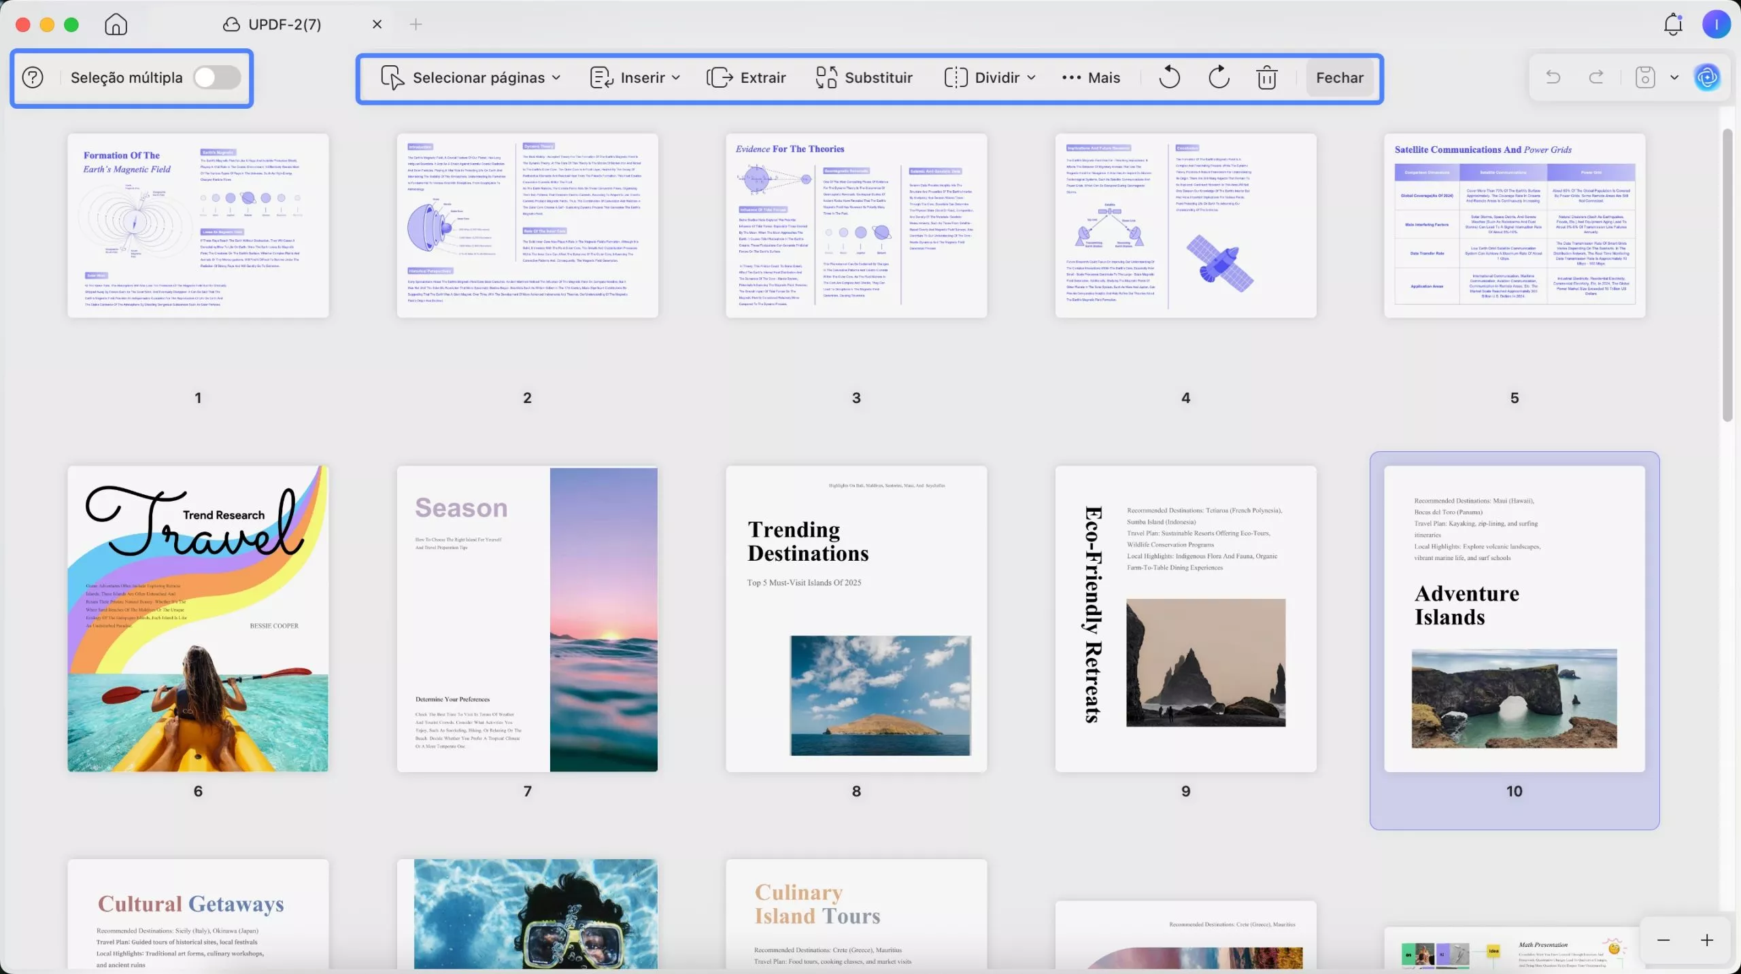Click the Inserir page icon
This screenshot has width=1741, height=974.
click(601, 77)
